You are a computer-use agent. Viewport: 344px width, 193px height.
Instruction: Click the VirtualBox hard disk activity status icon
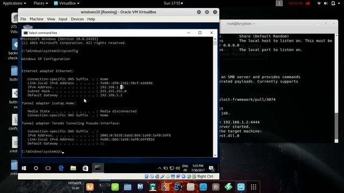coord(146,176)
